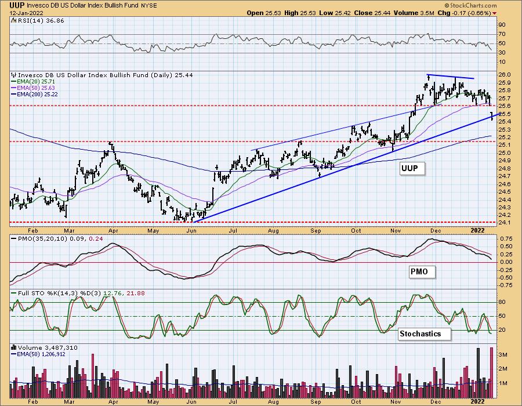Click the 2022 label on upper time axis
Screen dimensions: 522x406
478,230
